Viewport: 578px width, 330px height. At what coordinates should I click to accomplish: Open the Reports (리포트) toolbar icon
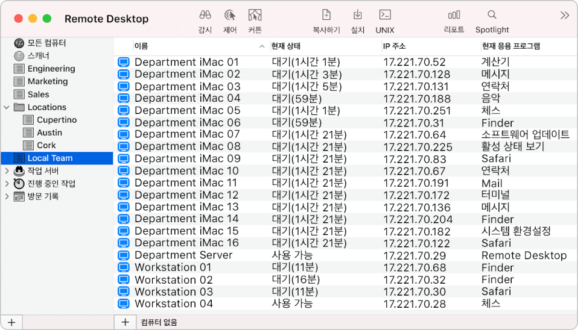(x=454, y=15)
